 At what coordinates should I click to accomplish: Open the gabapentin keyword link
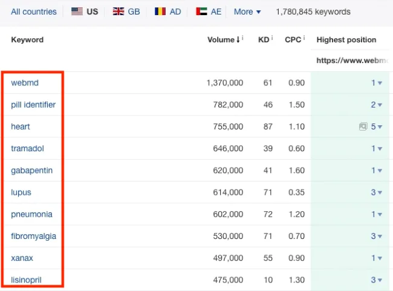click(x=32, y=171)
